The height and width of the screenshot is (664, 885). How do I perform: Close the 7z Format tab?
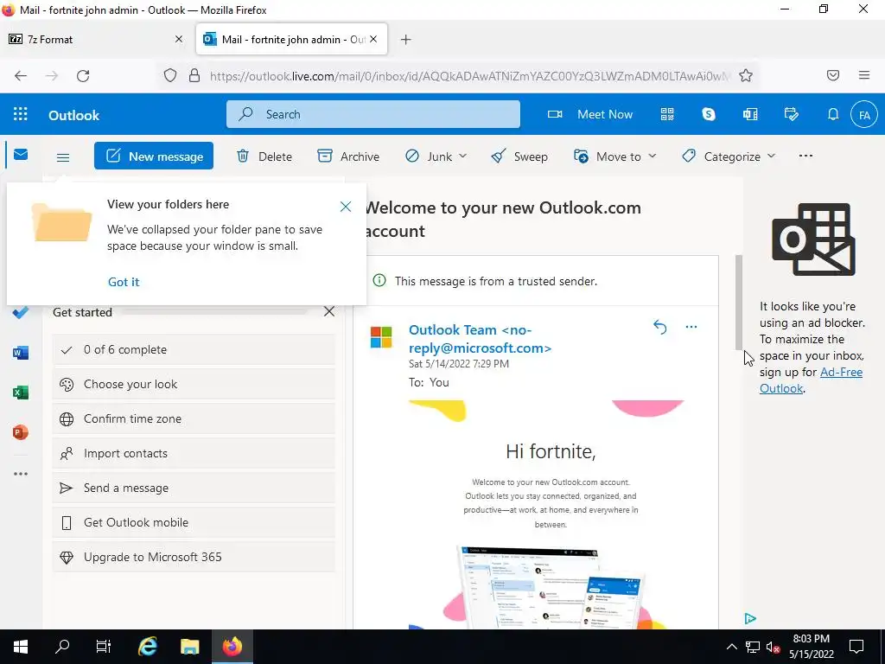pyautogui.click(x=179, y=39)
